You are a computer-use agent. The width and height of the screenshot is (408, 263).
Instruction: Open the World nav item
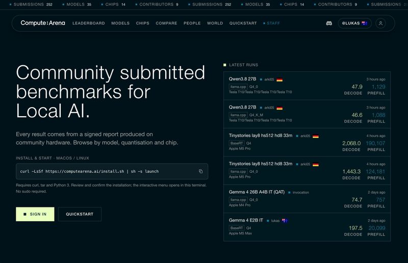(x=215, y=23)
